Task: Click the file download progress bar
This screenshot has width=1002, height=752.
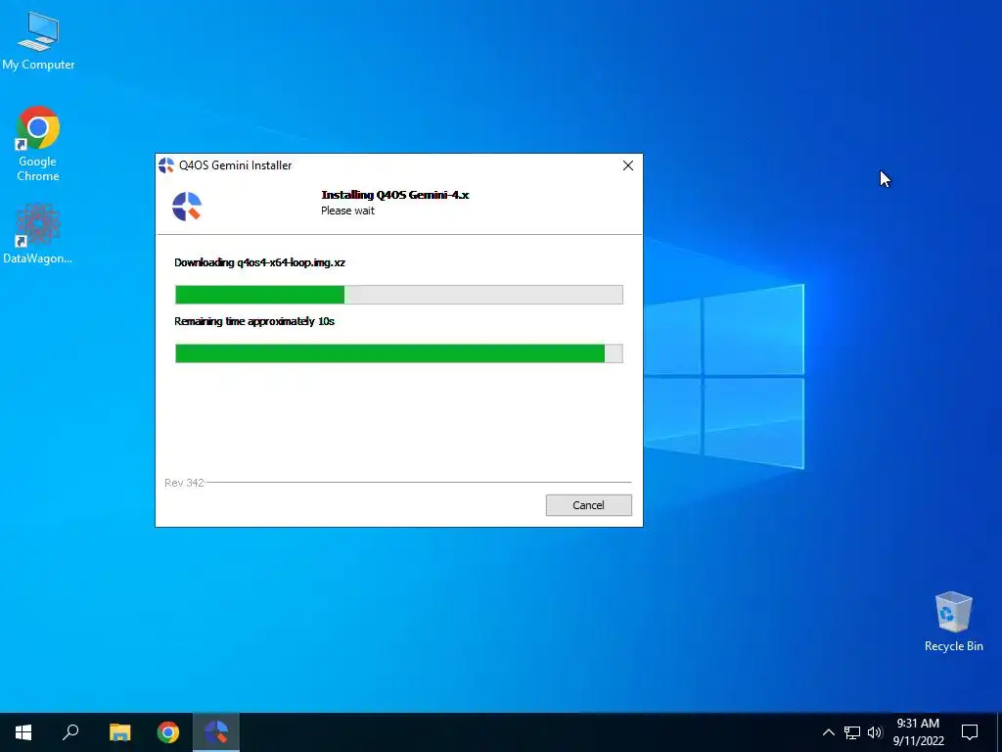Action: [x=399, y=295]
